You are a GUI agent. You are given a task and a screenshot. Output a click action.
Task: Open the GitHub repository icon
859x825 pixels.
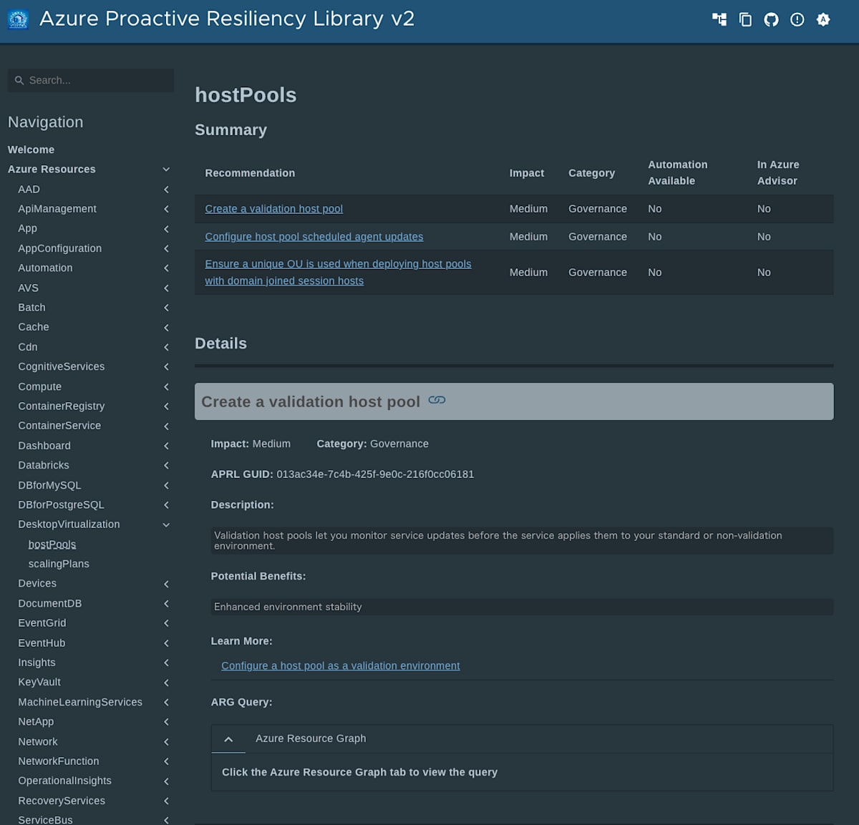771,19
